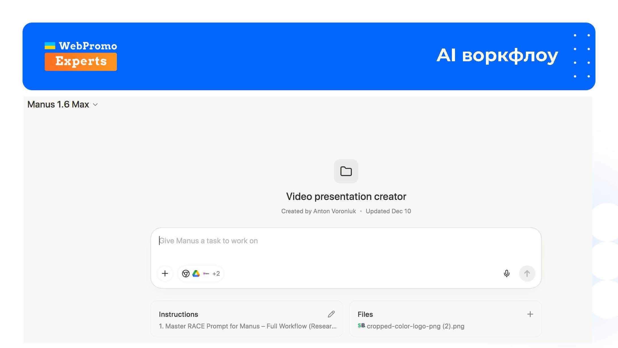This screenshot has width=618, height=348.
Task: Click the Instructions panel header
Action: 178,314
